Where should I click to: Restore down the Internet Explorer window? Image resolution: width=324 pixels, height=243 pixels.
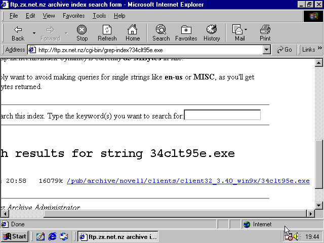(309, 5)
